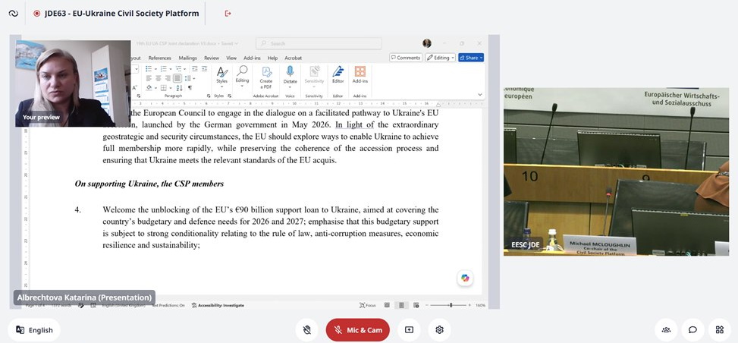Click the Bullets list icon in the ribbon

[x=148, y=69]
